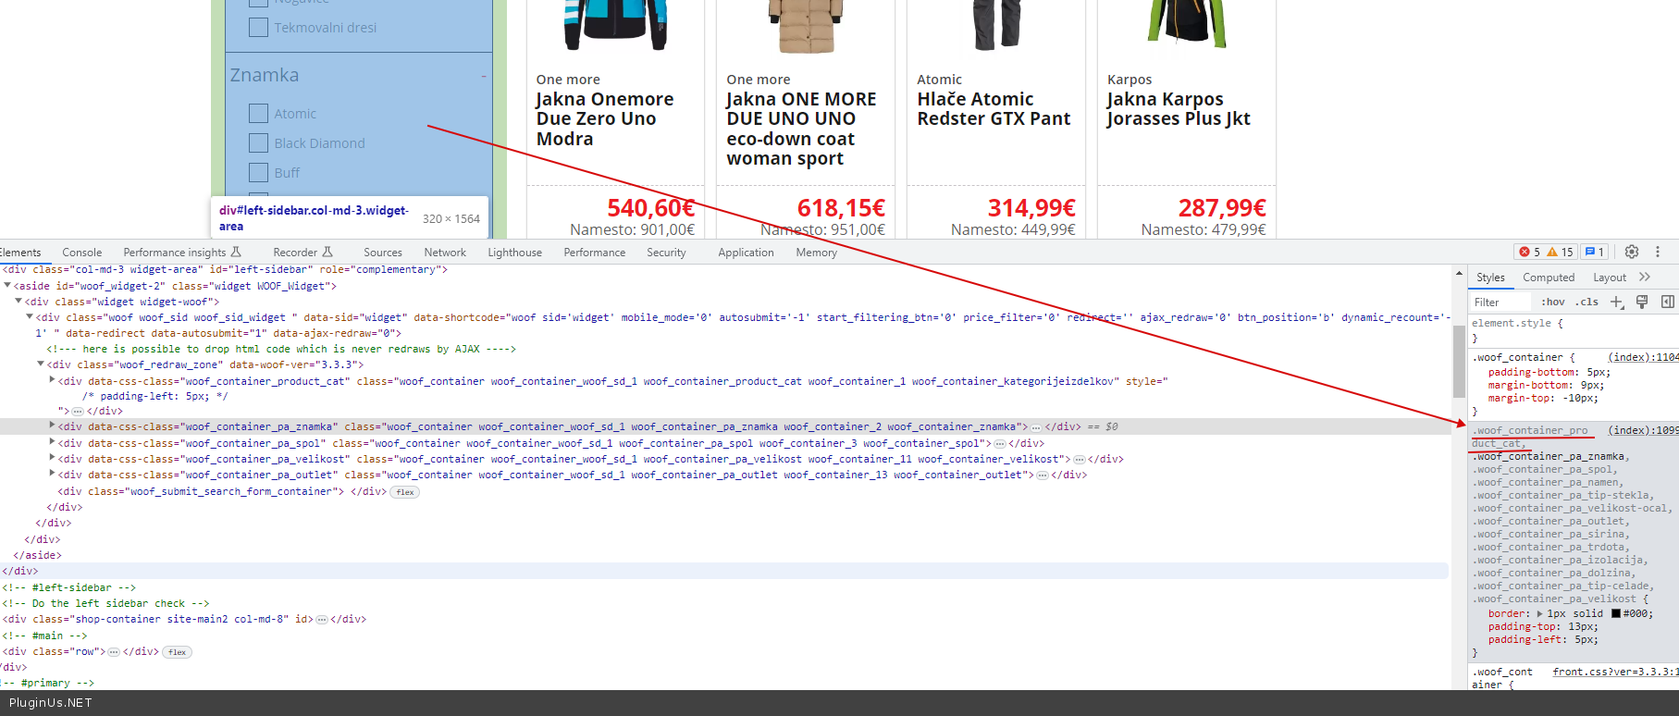Enable the Buff brand filter
Viewport: 1679px width, 716px height.
pos(258,173)
